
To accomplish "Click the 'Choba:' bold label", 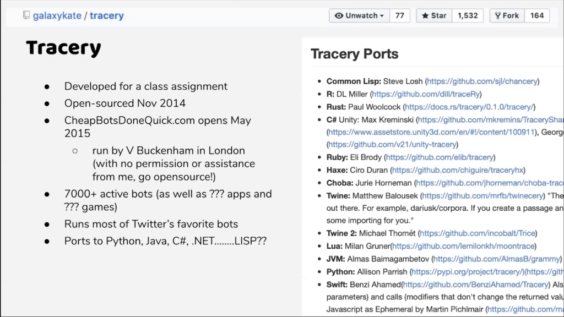I will click(x=340, y=183).
